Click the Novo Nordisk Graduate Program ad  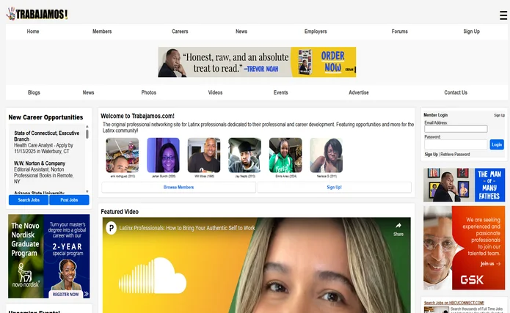point(48,256)
